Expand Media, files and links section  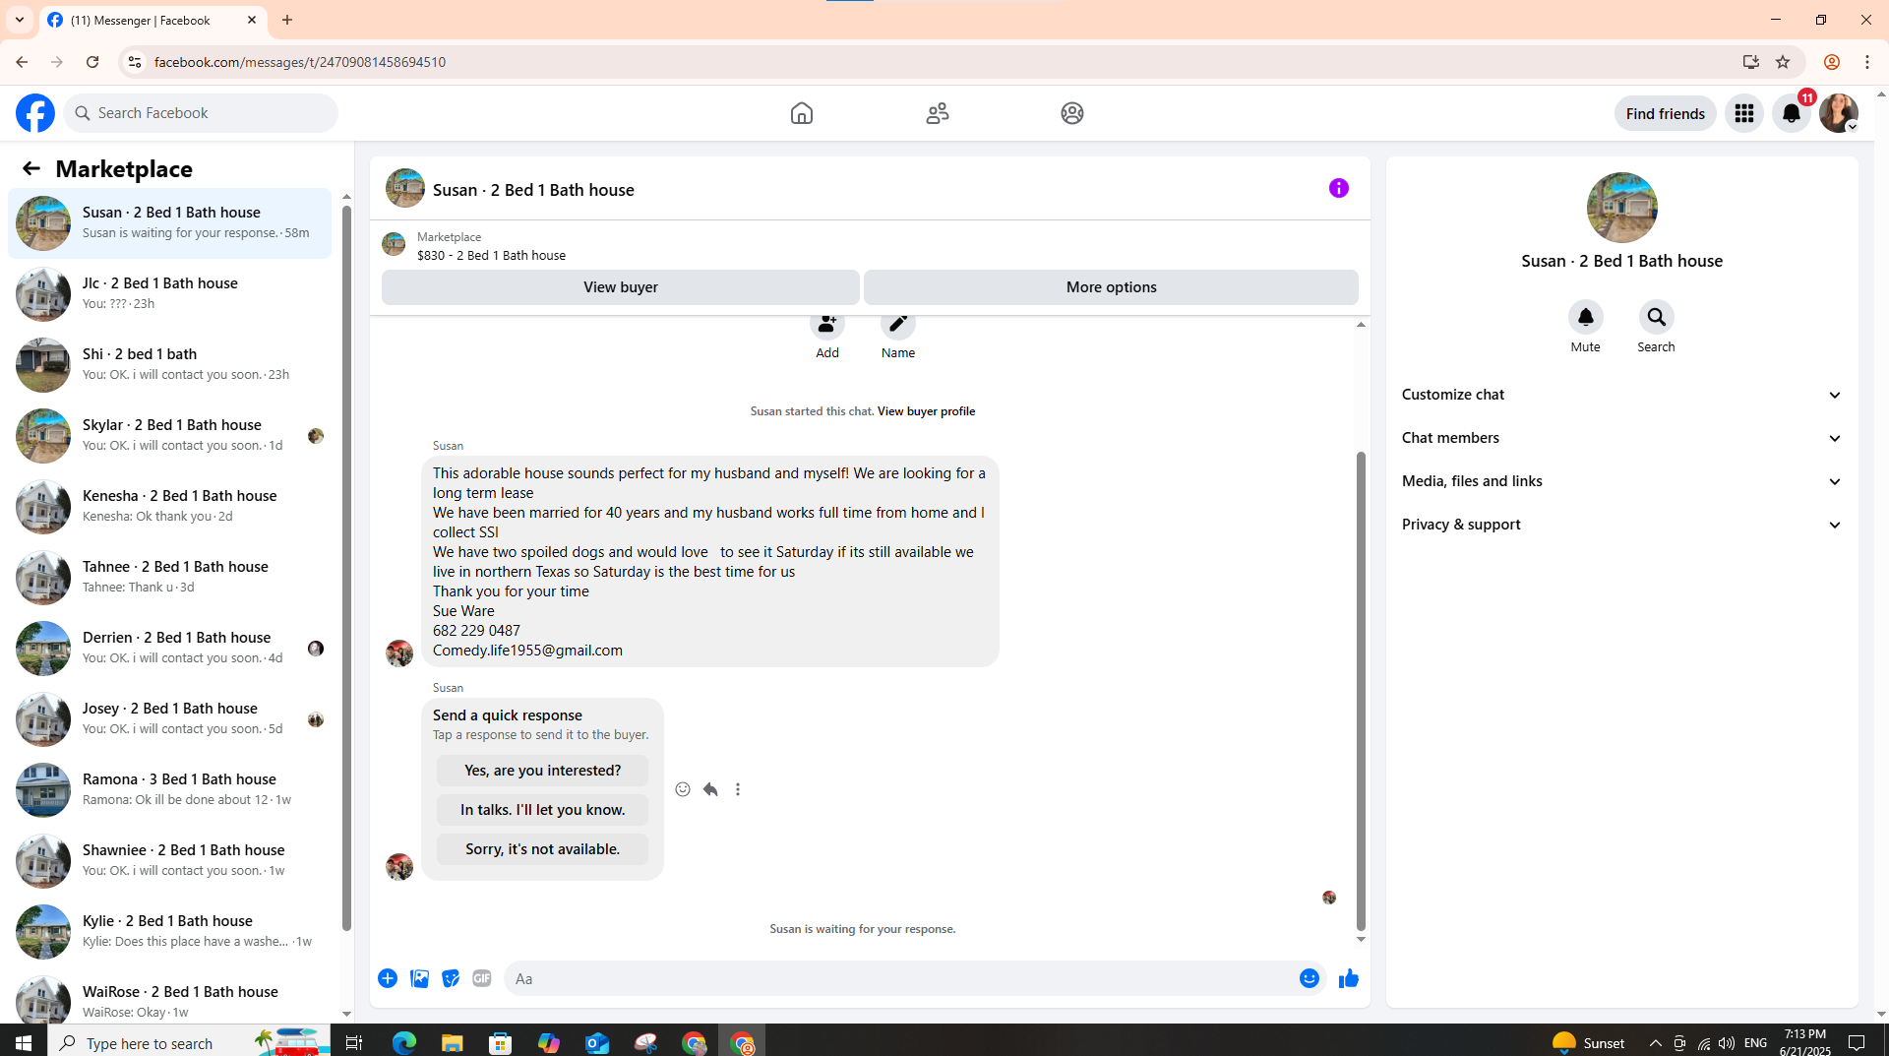pos(1622,481)
